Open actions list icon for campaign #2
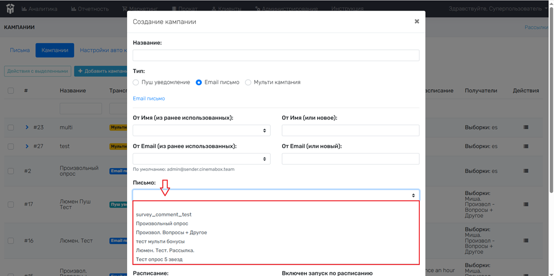554x276 pixels. (526, 171)
